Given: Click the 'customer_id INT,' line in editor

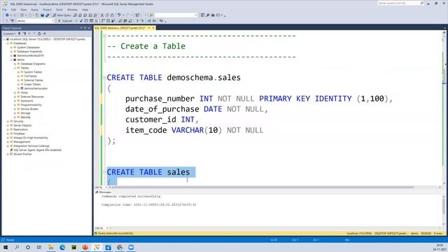Looking at the screenshot, I should click(162, 120).
